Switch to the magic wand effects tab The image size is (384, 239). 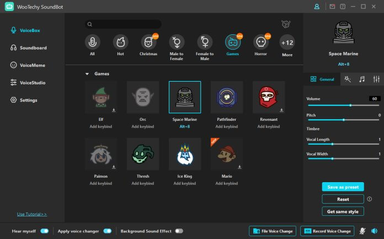point(348,79)
